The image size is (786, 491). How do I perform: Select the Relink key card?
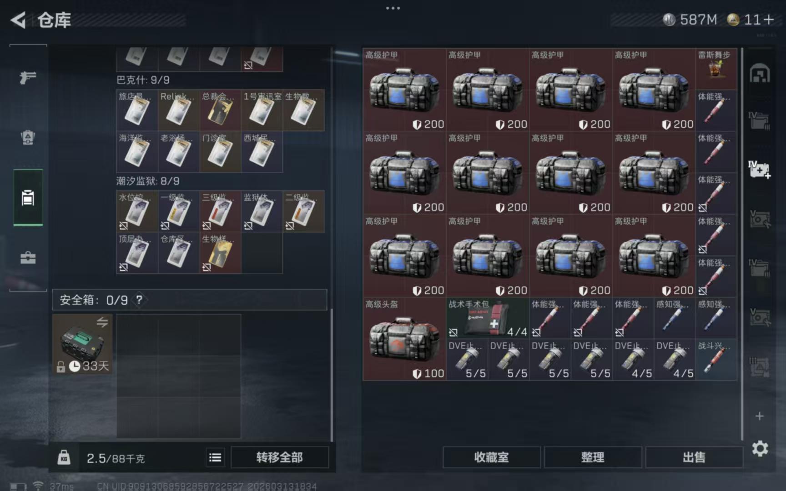click(x=179, y=110)
